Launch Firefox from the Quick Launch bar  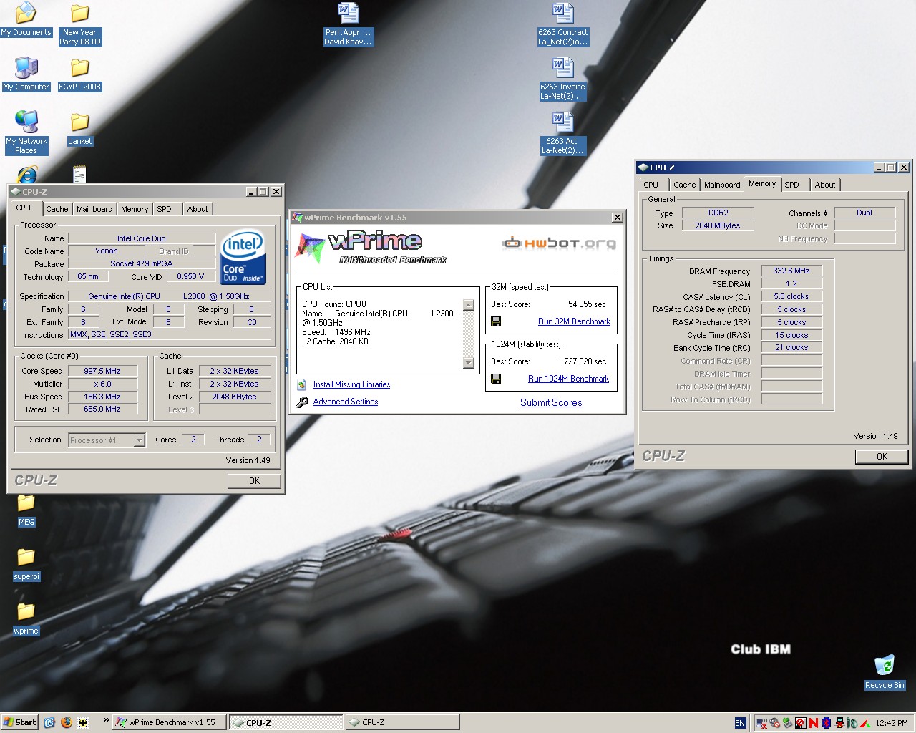click(x=67, y=722)
